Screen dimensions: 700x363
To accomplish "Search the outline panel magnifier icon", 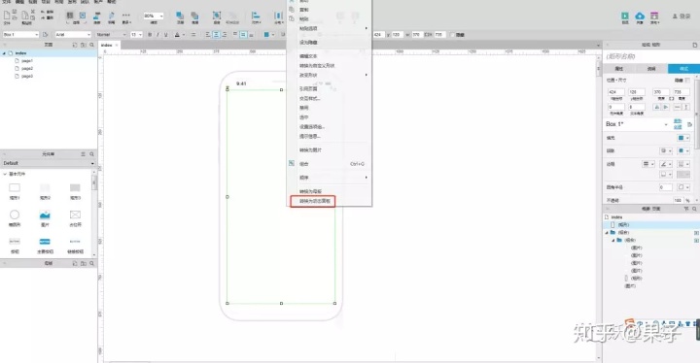I will point(694,209).
